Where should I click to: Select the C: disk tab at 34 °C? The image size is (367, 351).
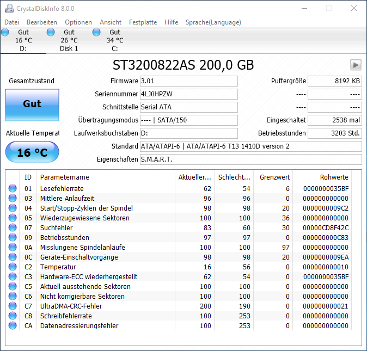[x=115, y=40]
